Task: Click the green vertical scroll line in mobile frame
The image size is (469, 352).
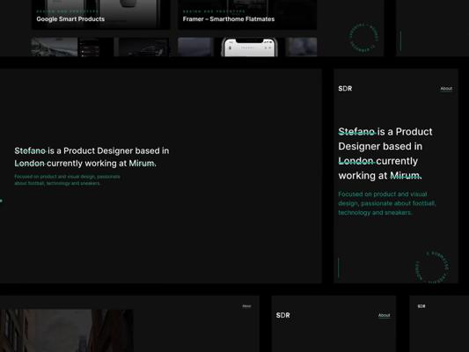Action: 339,268
